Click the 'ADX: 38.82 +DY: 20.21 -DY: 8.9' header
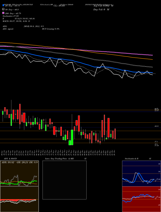 (19, 162)
